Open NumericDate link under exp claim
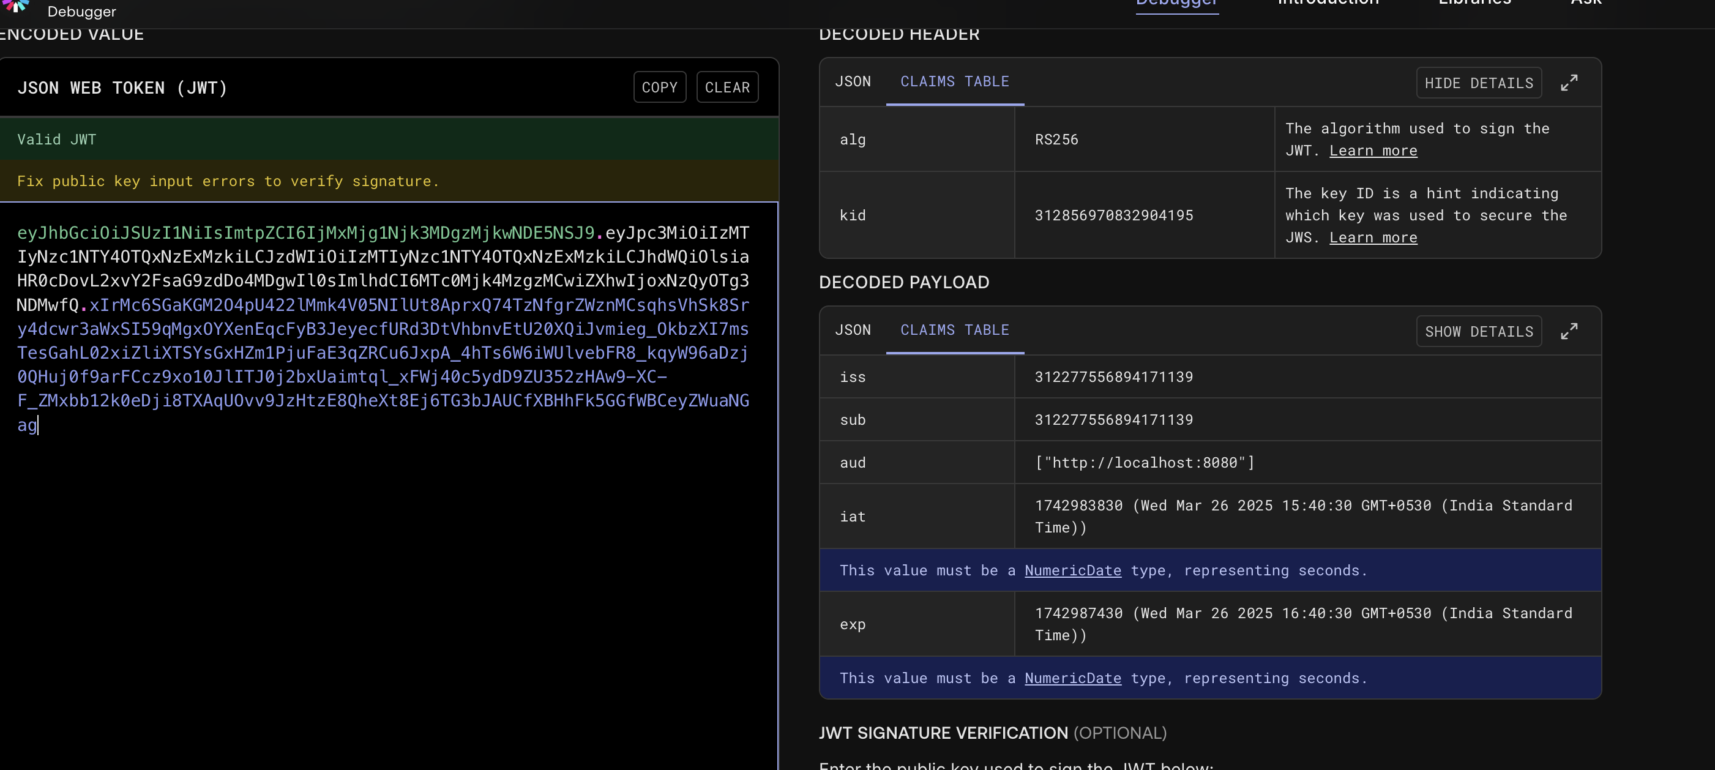Image resolution: width=1715 pixels, height=770 pixels. point(1072,678)
